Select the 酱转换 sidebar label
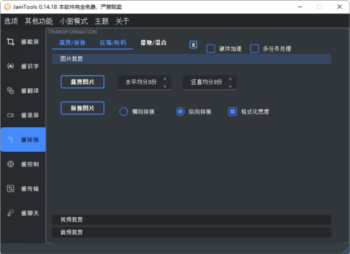 pos(30,140)
